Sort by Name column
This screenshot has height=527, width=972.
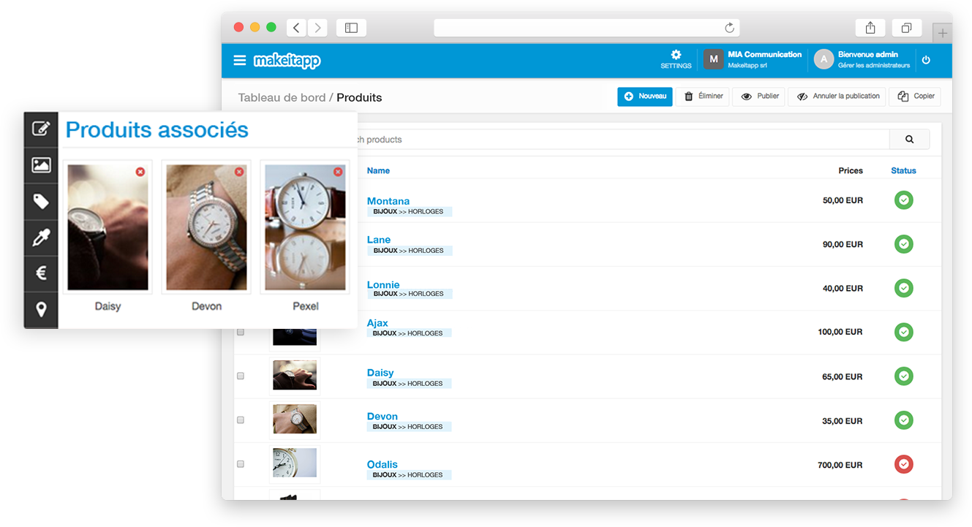pos(378,170)
